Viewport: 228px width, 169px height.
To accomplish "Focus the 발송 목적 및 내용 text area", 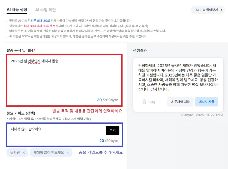I will click(64, 79).
